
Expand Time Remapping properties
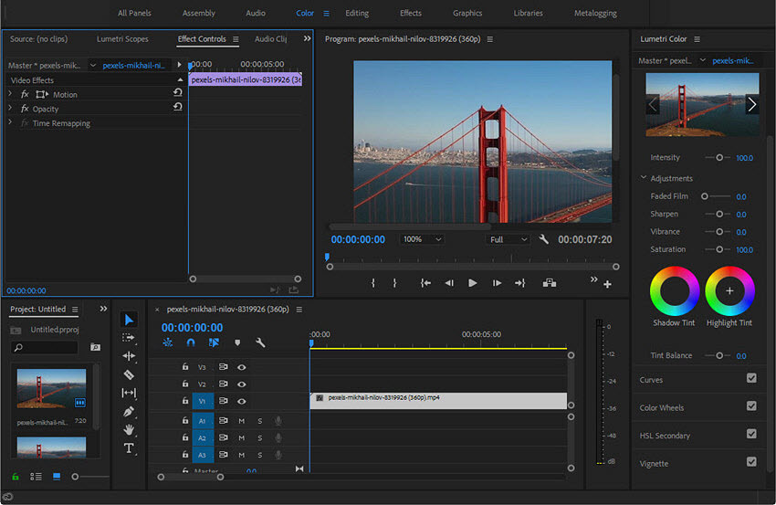coord(10,122)
